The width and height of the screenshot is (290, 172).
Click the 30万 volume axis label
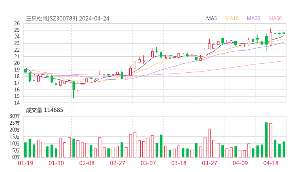coord(15,116)
